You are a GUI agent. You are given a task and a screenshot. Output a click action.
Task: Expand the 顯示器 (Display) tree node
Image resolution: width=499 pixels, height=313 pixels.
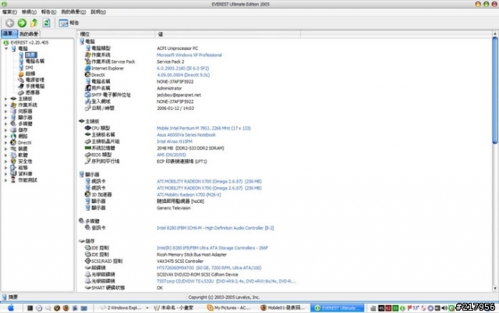5,118
